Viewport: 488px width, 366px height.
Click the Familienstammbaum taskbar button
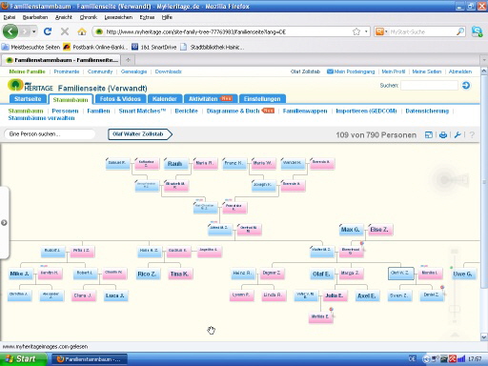(x=90, y=359)
